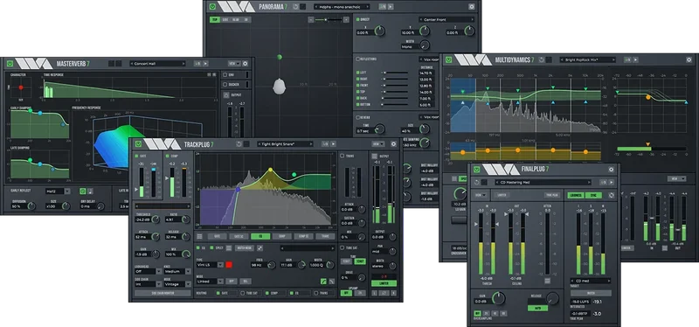Enable Masterverb Ducker checkbox

click(x=225, y=84)
